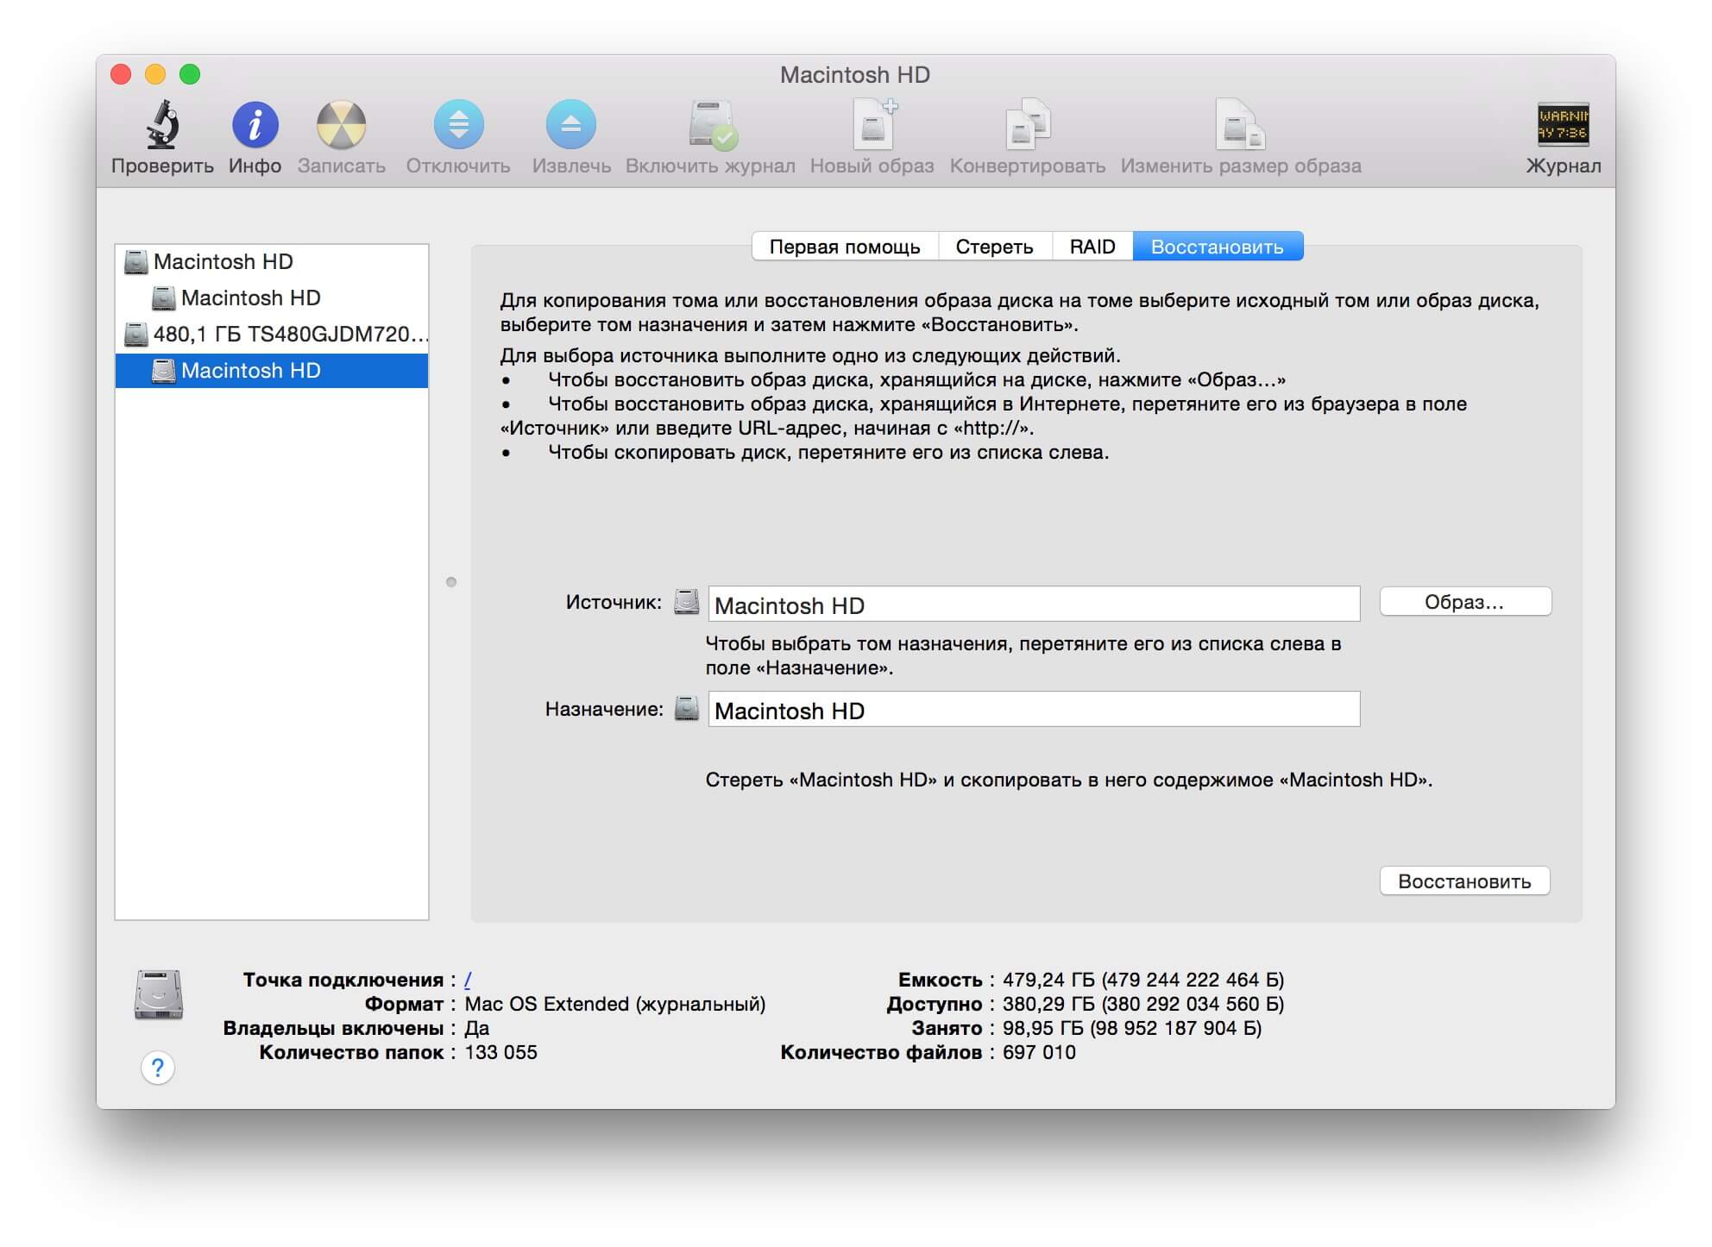Click the large disk icon near Точка подключения
The width and height of the screenshot is (1712, 1247).
pos(159,994)
